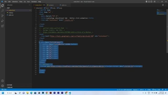Click the VS Code logo in title bar
This screenshot has width=168, height=95.
click(x=2, y=2)
